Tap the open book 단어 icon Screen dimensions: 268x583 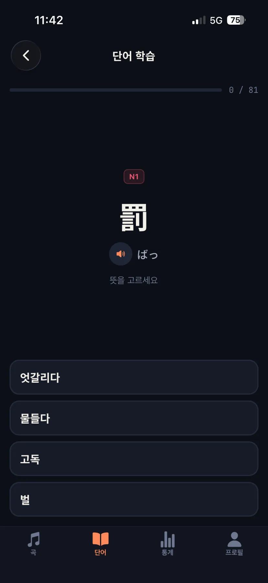100,539
